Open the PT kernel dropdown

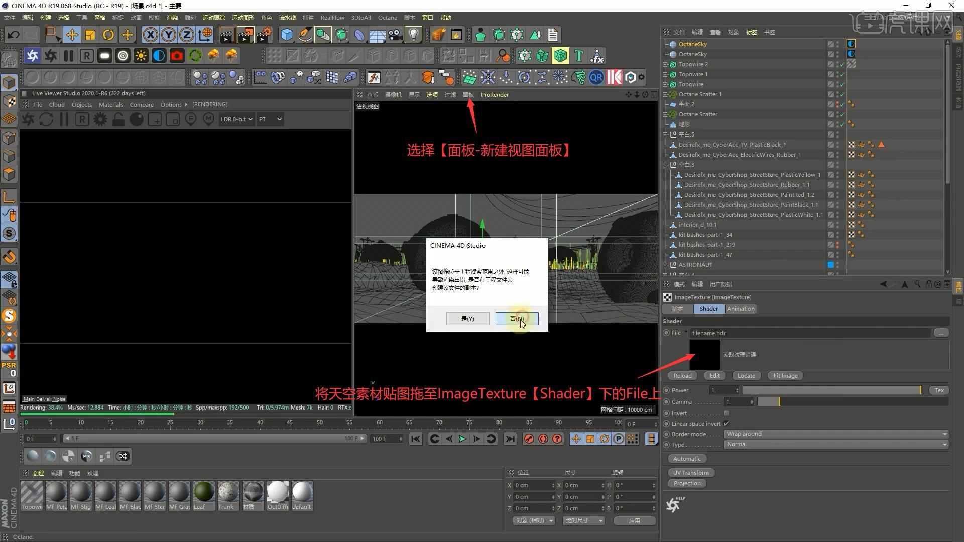click(x=270, y=119)
